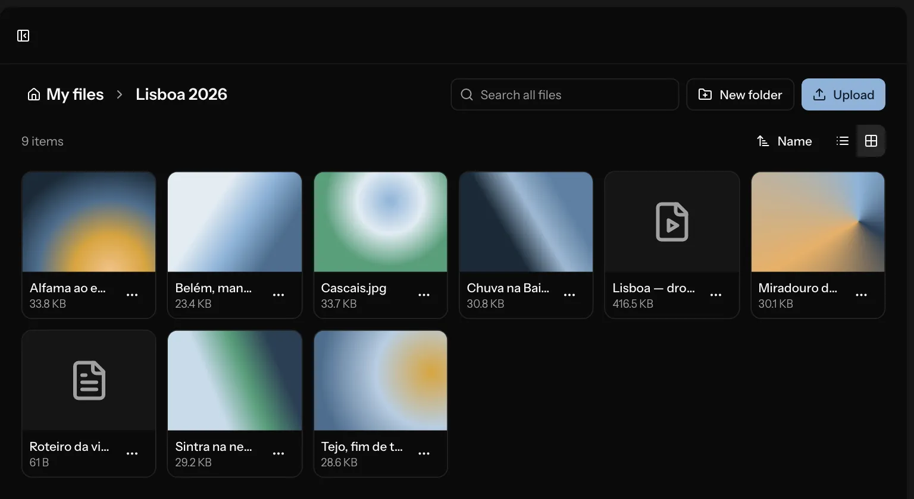Select the Lisboa — dro... file name
The height and width of the screenshot is (499, 914).
coord(653,288)
